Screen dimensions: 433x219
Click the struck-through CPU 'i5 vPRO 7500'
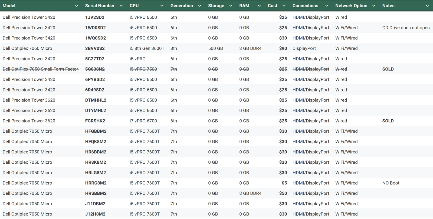coord(143,69)
